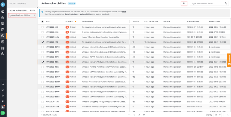Select Active vulnerabilities in side panel
This screenshot has height=117, width=231.
22,11
